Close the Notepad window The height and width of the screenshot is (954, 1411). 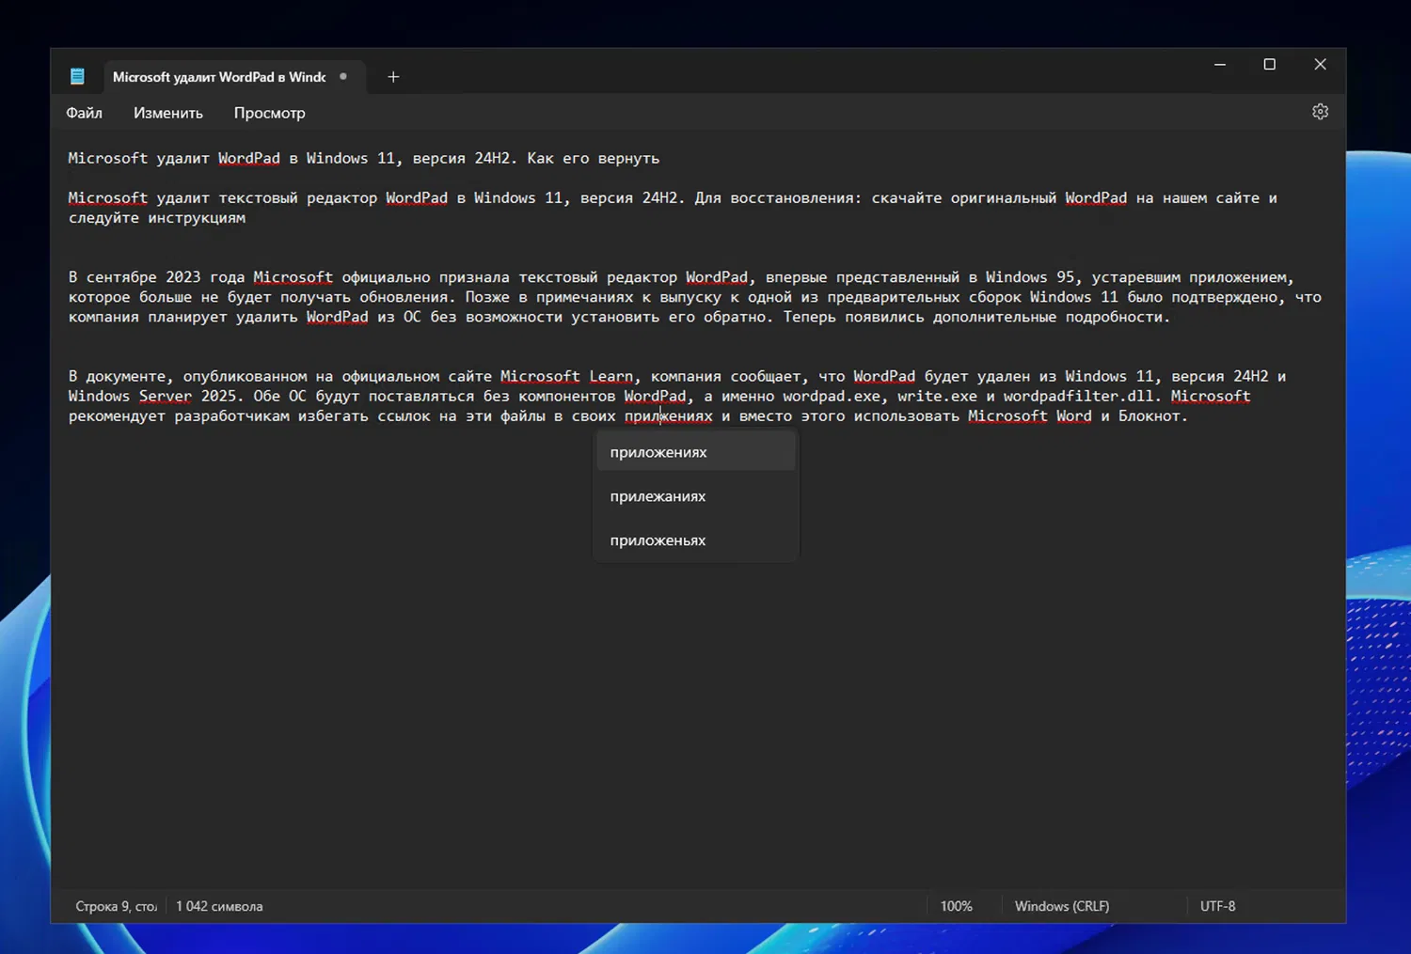click(x=1321, y=65)
